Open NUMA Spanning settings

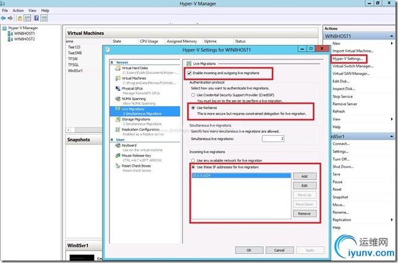(133, 99)
